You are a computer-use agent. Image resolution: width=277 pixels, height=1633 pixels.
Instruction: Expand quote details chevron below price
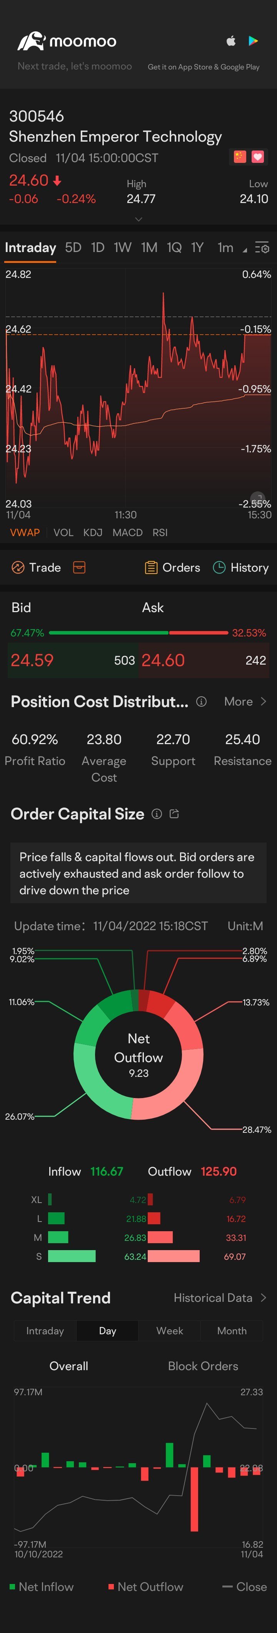(x=138, y=219)
